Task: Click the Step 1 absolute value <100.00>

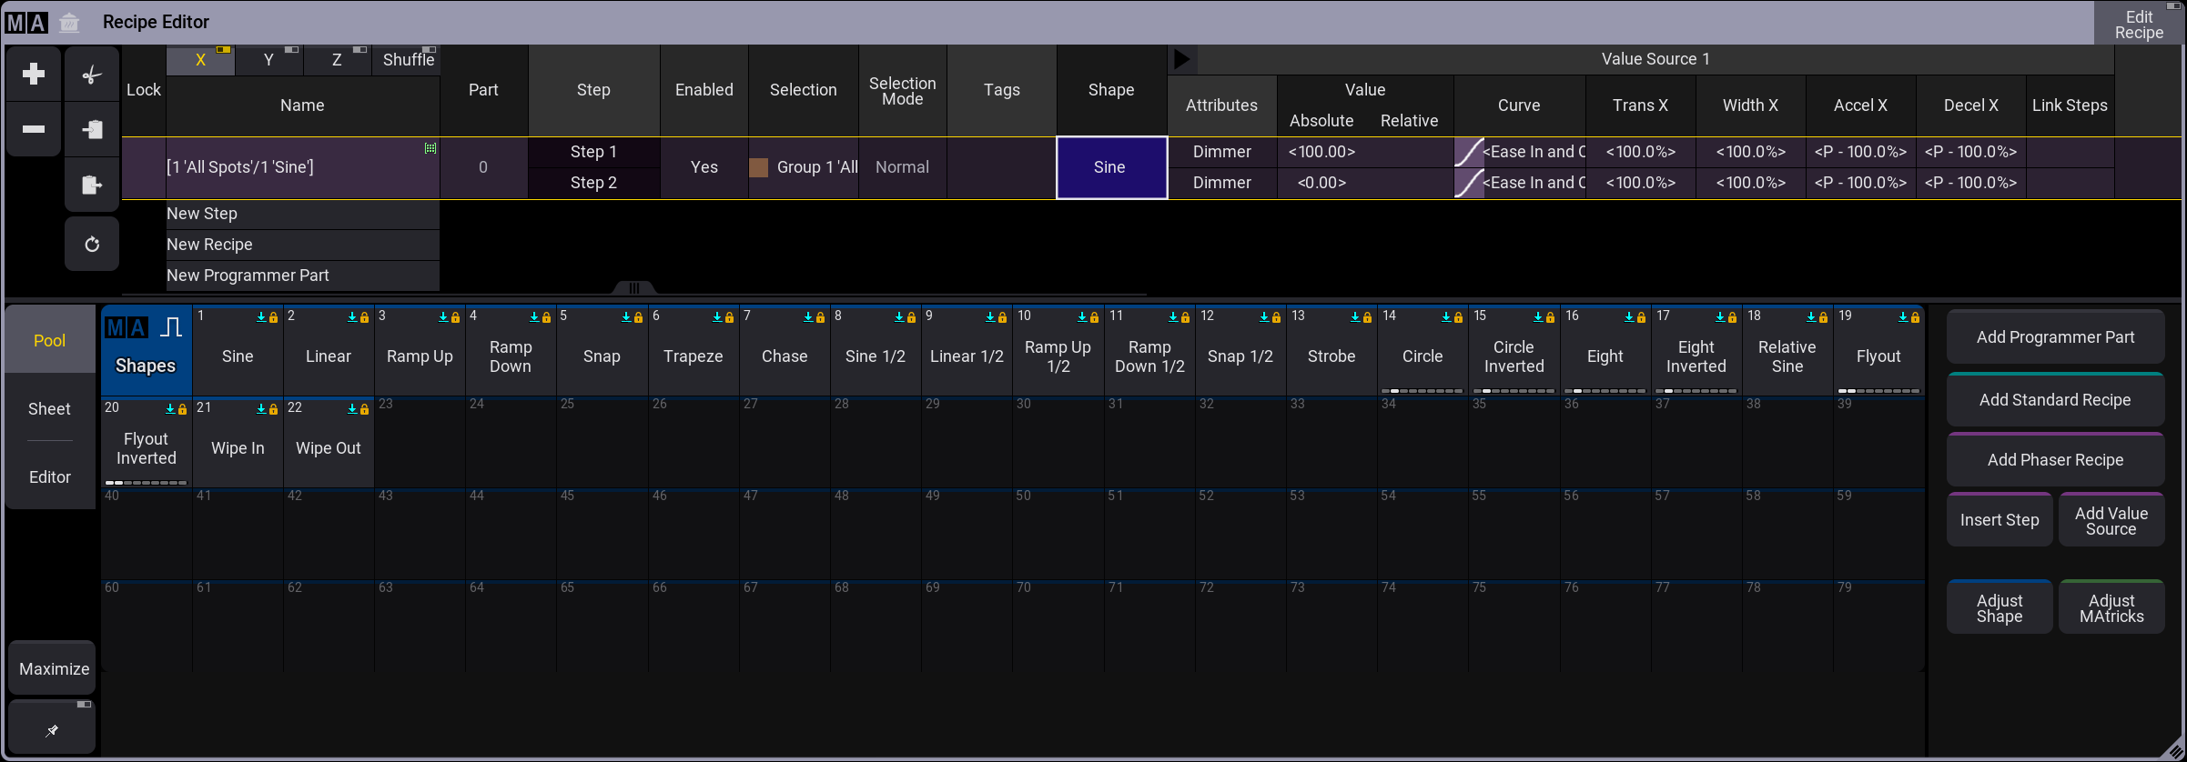Action: [1321, 152]
